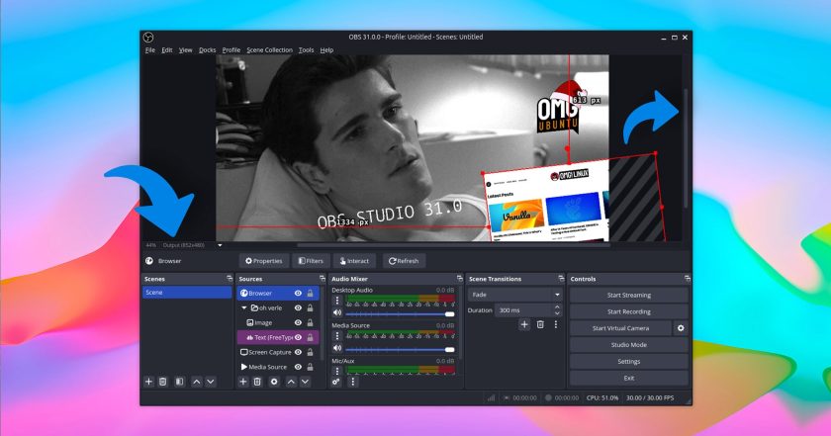Hide the Text (FreeType) source eye

tap(299, 337)
